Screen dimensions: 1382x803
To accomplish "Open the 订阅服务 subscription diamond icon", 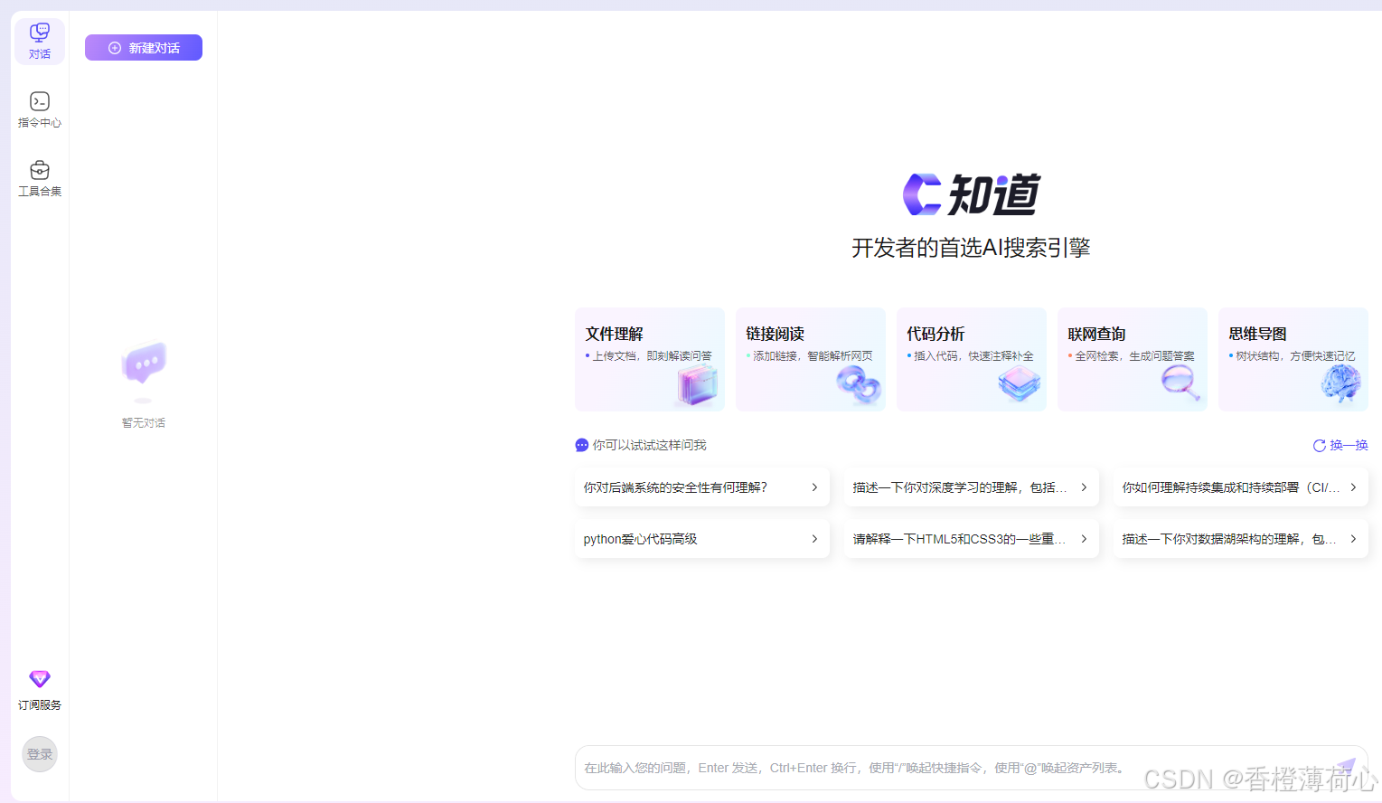I will (40, 679).
